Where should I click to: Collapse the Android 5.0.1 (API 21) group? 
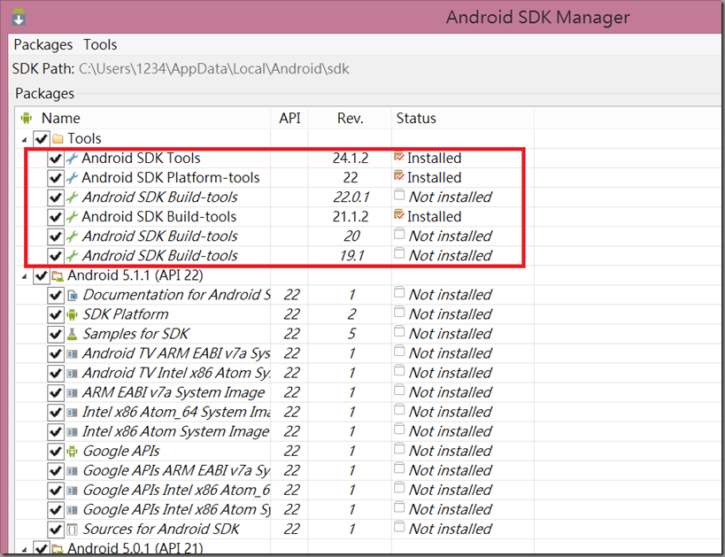(x=24, y=548)
